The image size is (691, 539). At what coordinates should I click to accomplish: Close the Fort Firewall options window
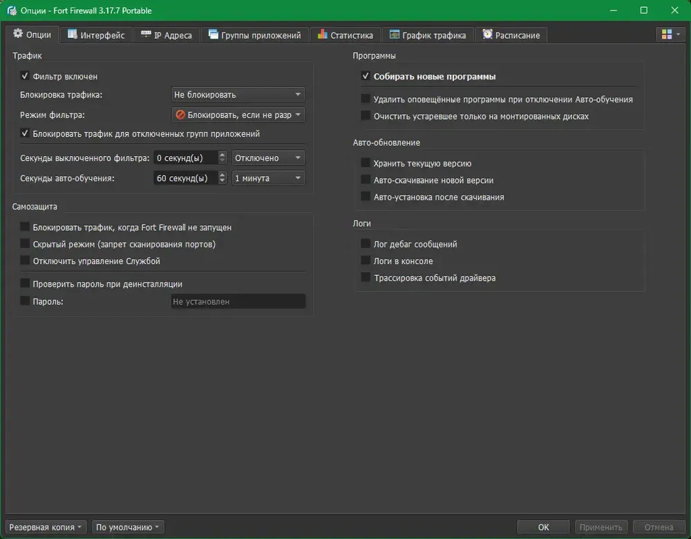click(x=674, y=10)
